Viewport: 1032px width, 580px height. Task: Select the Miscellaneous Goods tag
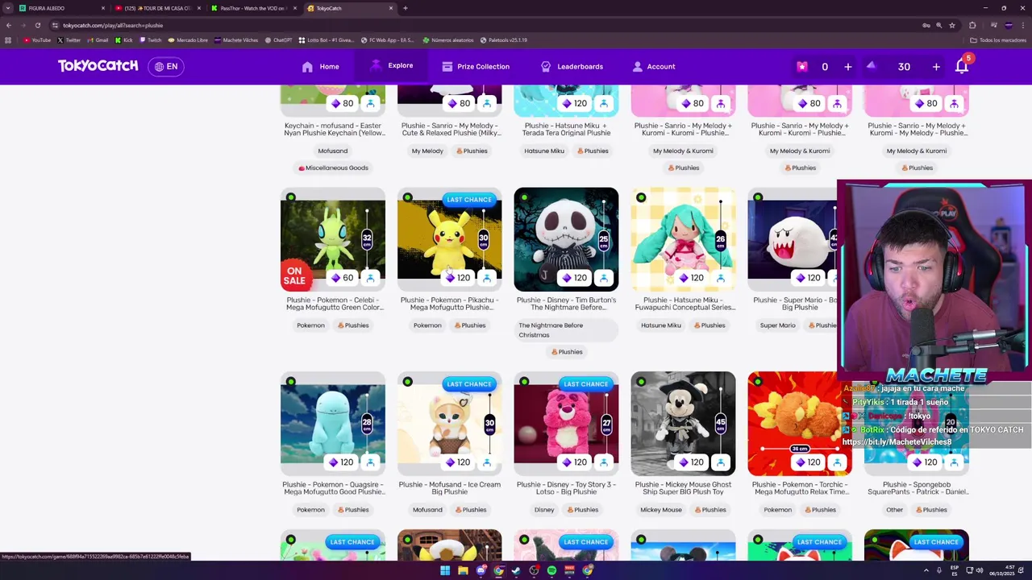pos(333,168)
